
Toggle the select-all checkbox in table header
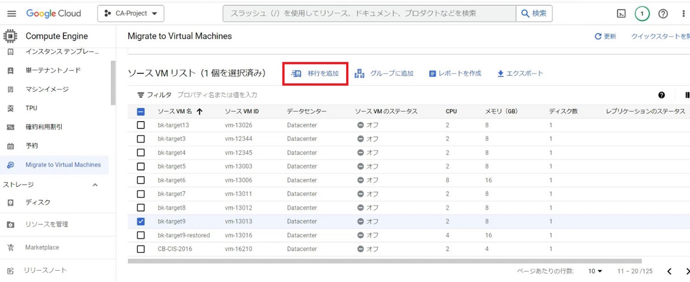coord(141,112)
